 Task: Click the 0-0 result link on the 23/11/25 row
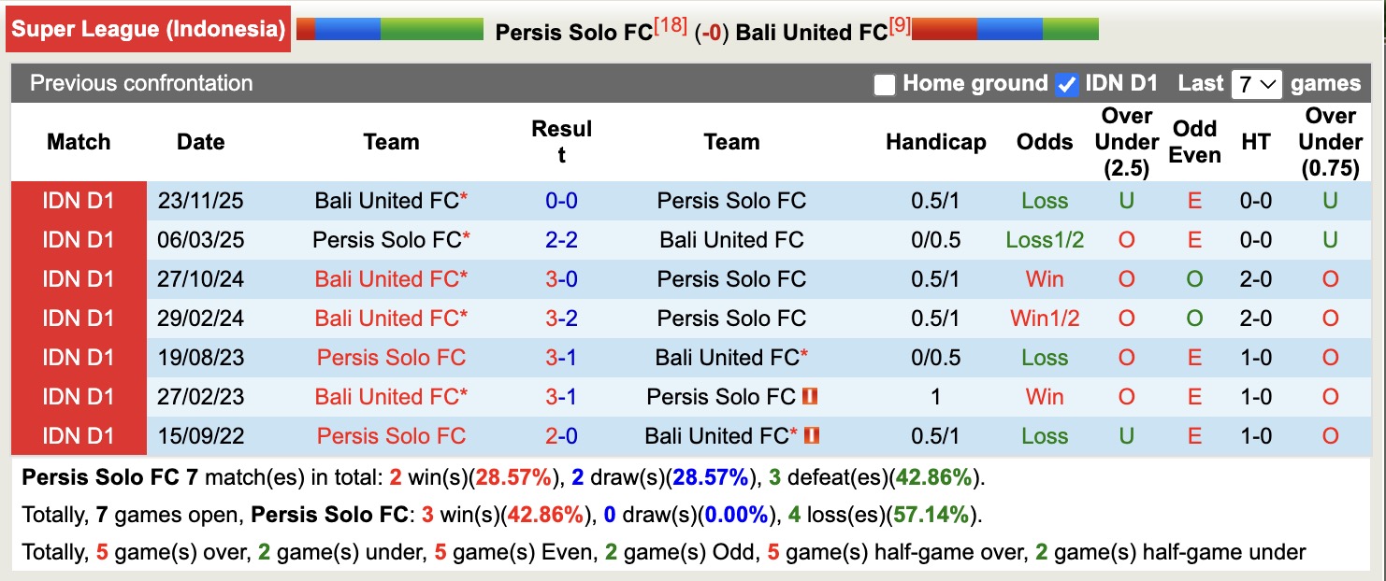point(559,200)
